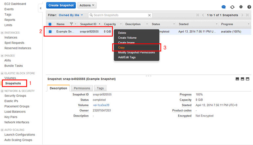
Task: Open the settings gear icon
Action: point(241,7)
